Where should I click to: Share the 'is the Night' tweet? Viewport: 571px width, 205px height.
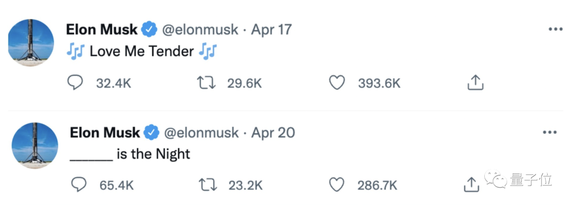pos(471,184)
